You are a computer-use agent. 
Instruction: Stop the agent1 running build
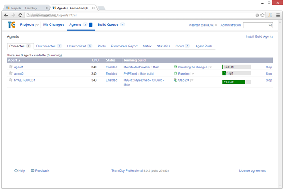point(268,67)
